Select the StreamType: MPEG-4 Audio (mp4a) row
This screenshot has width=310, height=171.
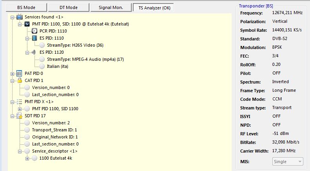tap(85, 59)
